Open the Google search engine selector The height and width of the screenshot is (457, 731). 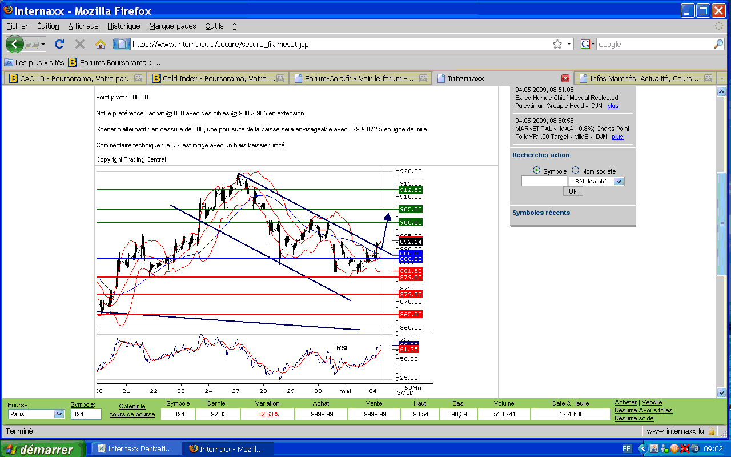coord(588,44)
